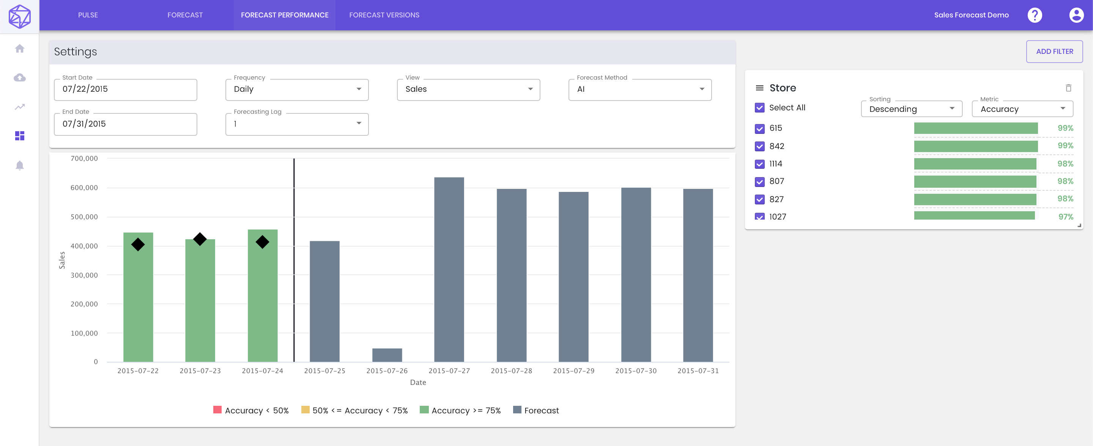Open the Forecast Method dropdown

(x=640, y=90)
